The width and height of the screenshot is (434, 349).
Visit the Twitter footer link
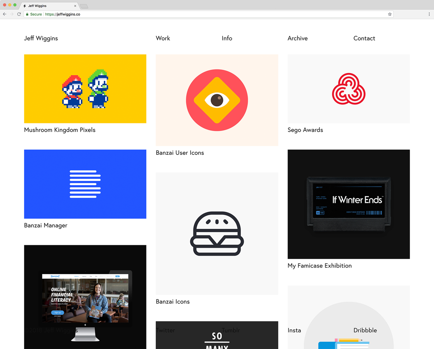click(x=165, y=330)
